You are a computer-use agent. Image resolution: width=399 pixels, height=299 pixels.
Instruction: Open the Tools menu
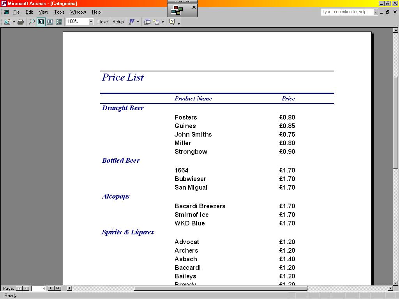coord(59,12)
